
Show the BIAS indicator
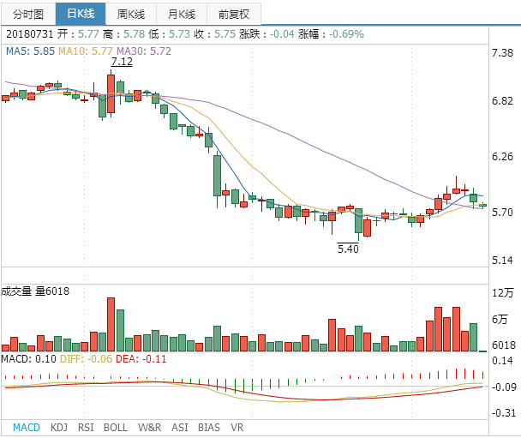209,428
